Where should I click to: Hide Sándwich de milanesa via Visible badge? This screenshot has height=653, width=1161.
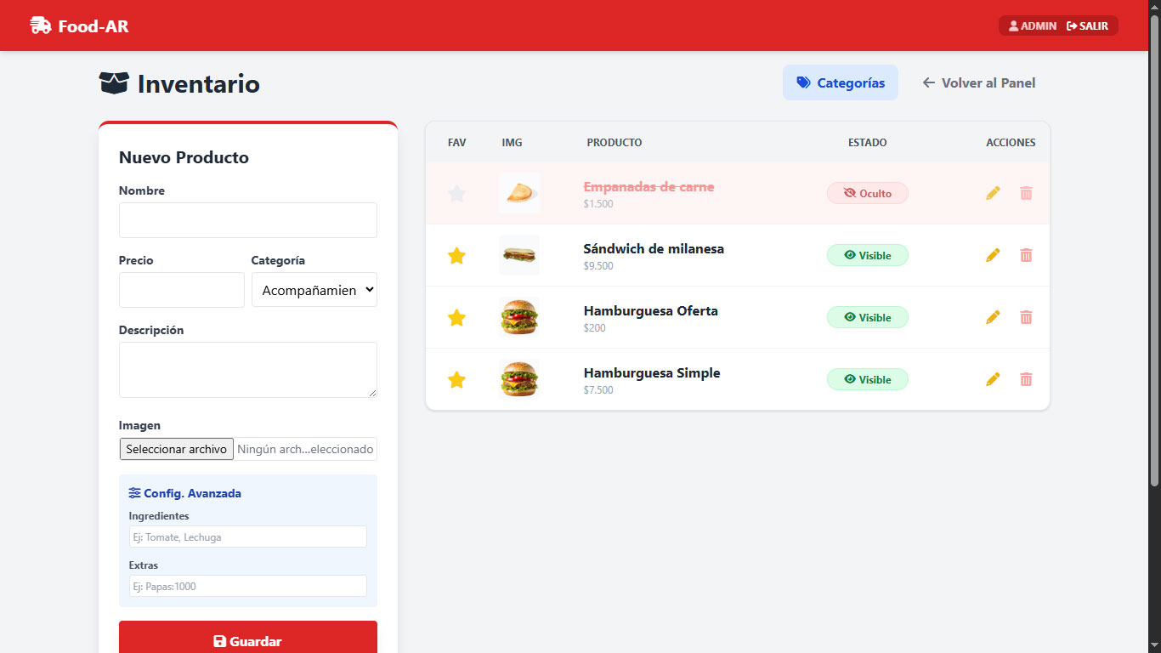pyautogui.click(x=867, y=255)
